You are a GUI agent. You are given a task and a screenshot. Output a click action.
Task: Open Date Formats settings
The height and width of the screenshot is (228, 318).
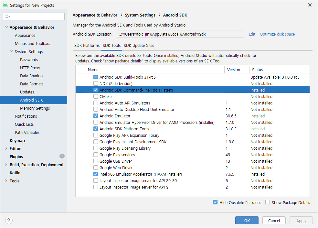tap(32, 84)
